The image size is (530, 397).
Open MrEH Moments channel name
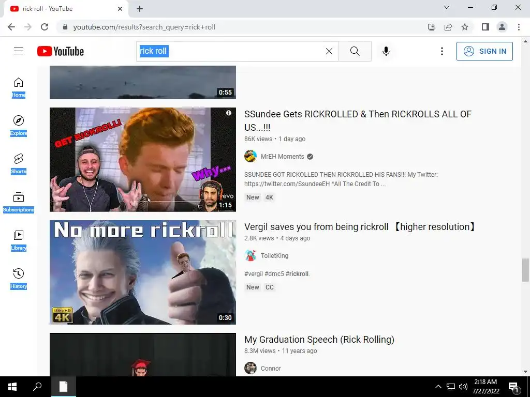coord(282,157)
